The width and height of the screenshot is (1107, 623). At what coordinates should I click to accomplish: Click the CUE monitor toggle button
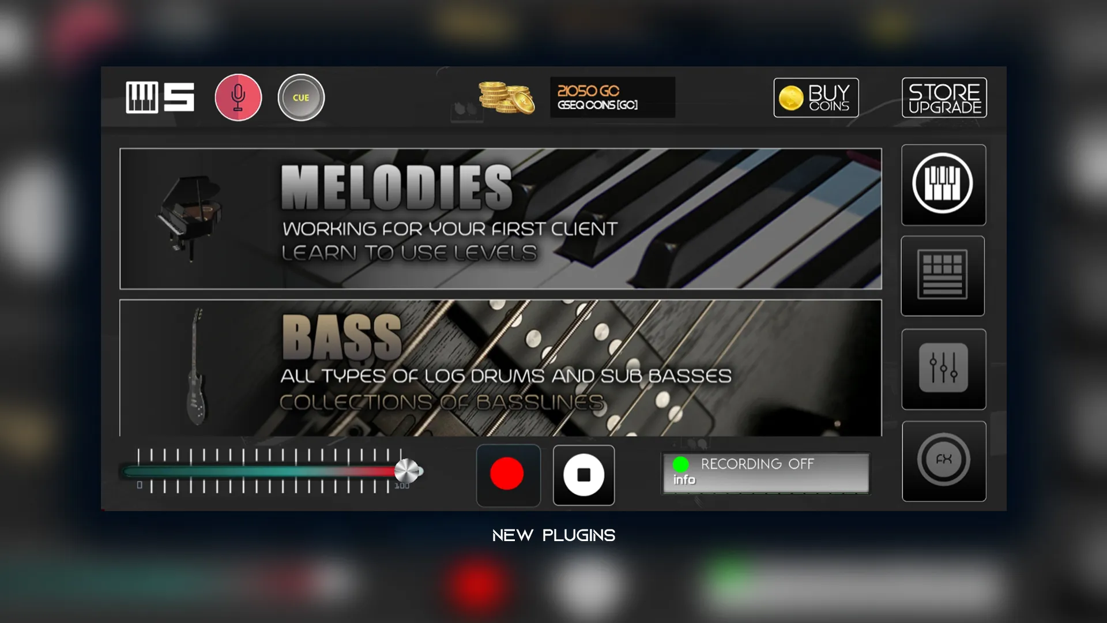tap(302, 97)
